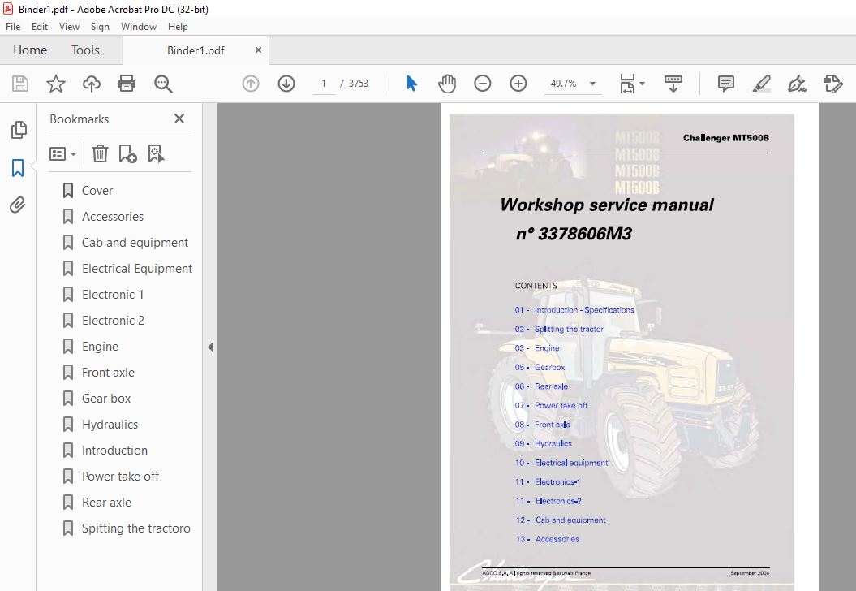This screenshot has height=591, width=856.
Task: Add a comment with sticky note
Action: 725,84
